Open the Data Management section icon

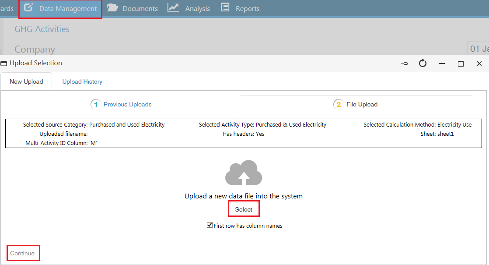tap(28, 7)
